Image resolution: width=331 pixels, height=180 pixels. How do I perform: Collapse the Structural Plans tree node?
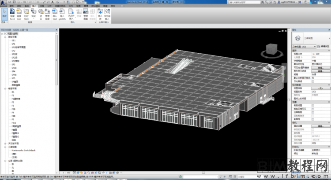4,37
